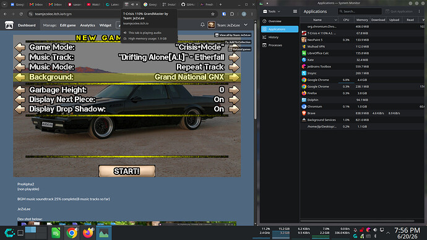This screenshot has height=240, width=427.
Task: Open the History page in System Monitor
Action: (280, 37)
